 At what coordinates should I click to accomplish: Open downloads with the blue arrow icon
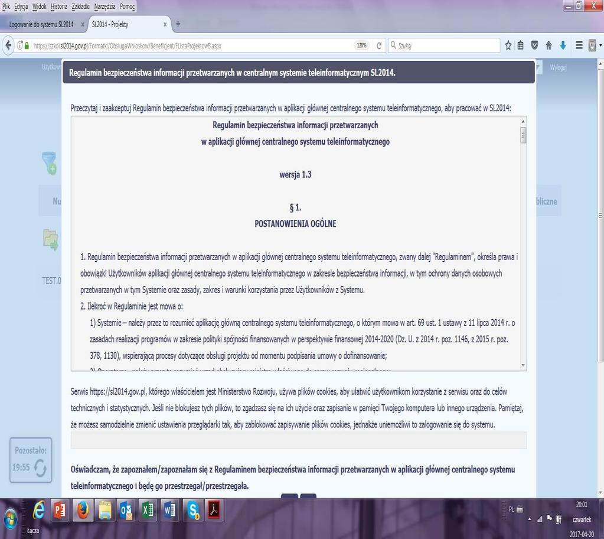click(563, 46)
